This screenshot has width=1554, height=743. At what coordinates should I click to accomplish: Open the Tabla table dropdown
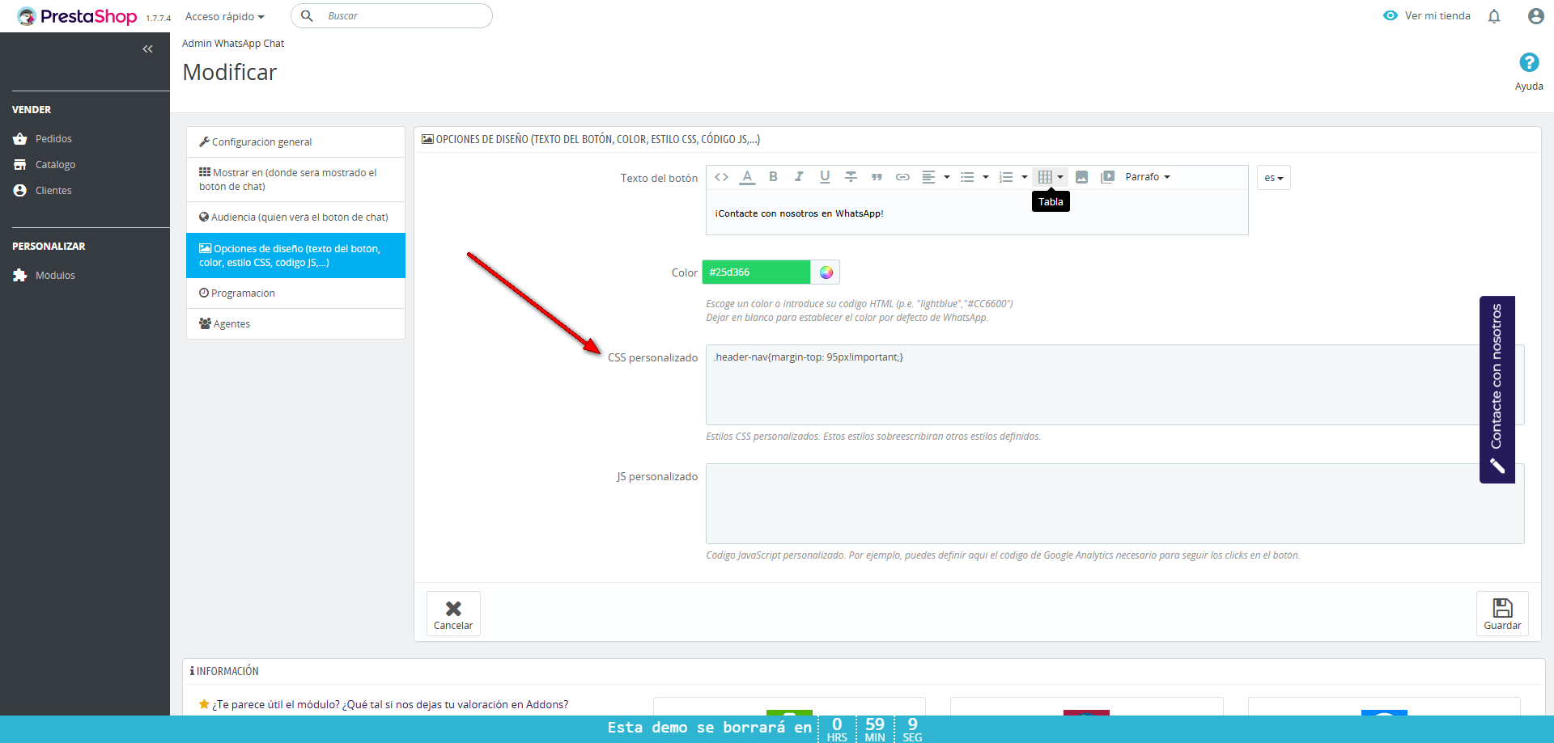tap(1051, 177)
